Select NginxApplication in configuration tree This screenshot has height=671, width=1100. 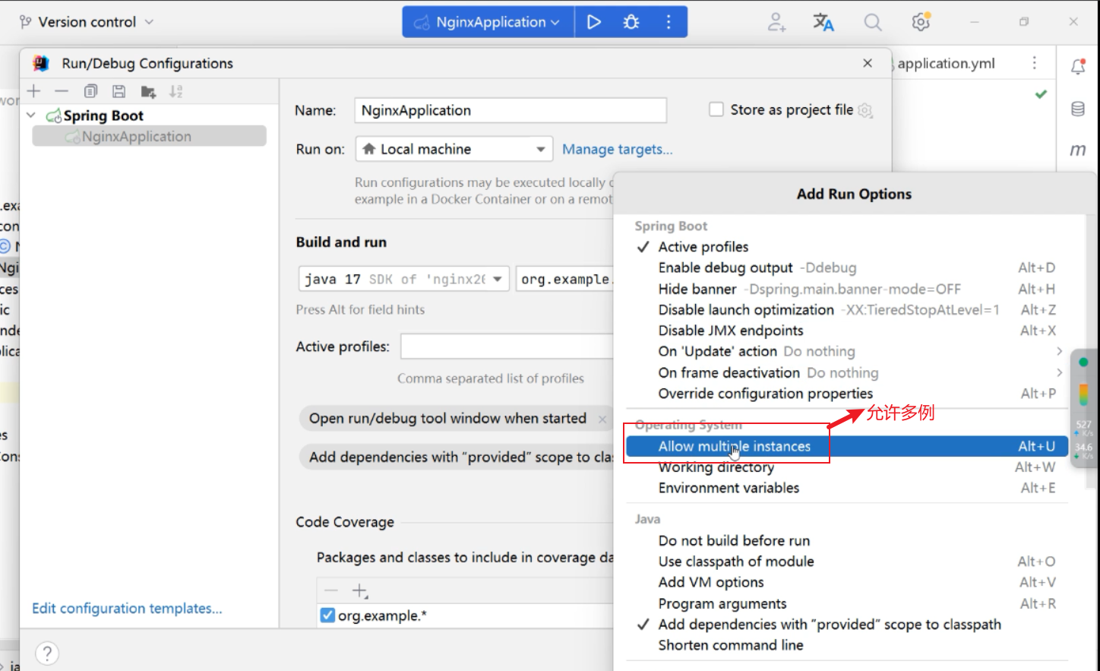tap(149, 136)
